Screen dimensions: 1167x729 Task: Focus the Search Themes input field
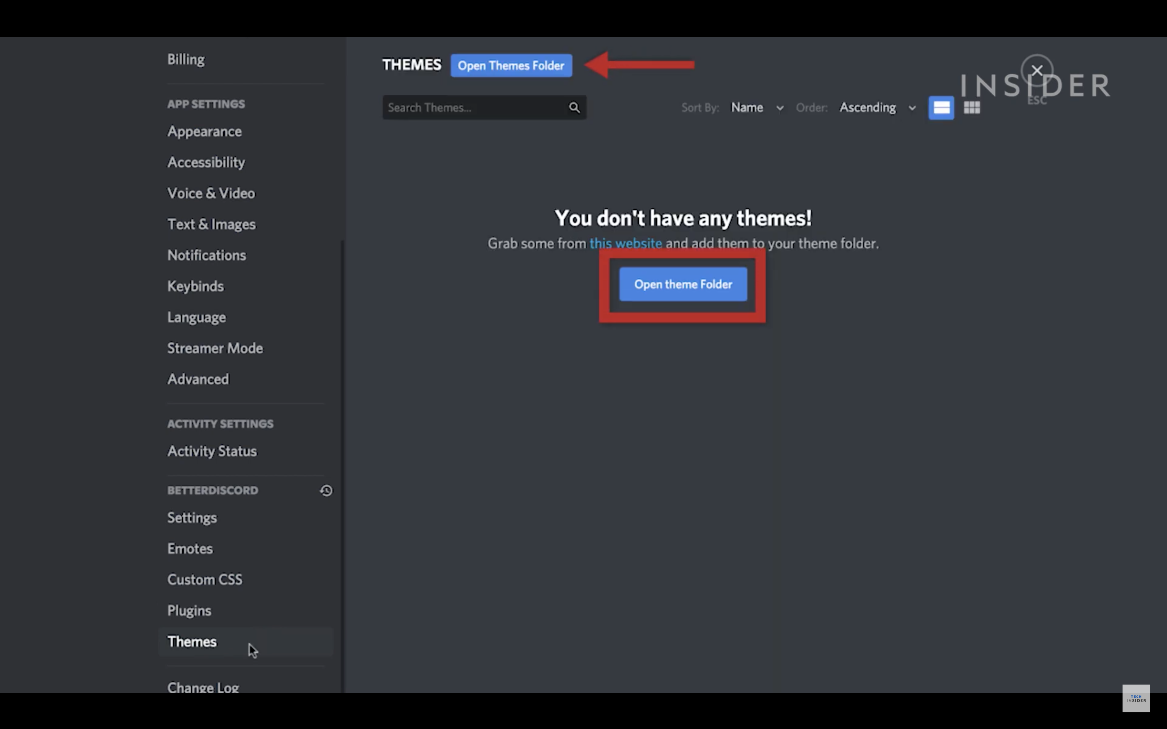point(484,108)
